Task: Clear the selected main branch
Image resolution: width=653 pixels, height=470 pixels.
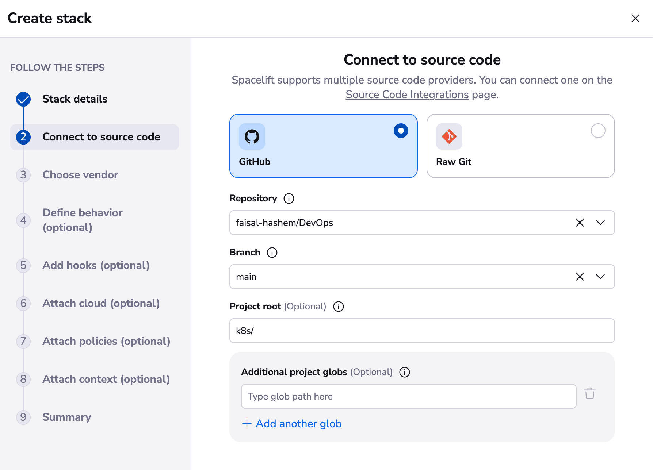Action: pyautogui.click(x=580, y=277)
